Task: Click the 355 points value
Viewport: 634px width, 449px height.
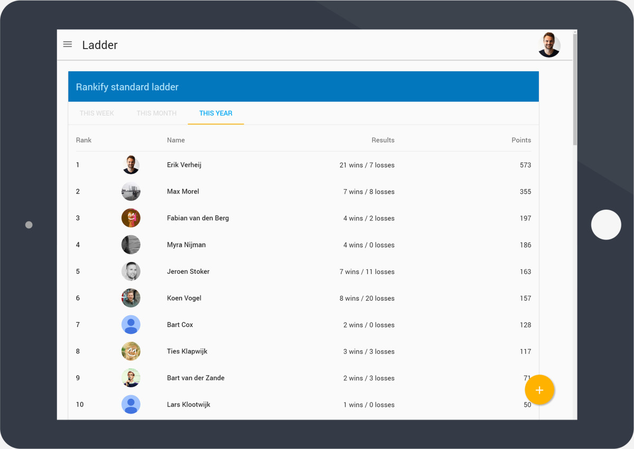Action: click(x=525, y=192)
